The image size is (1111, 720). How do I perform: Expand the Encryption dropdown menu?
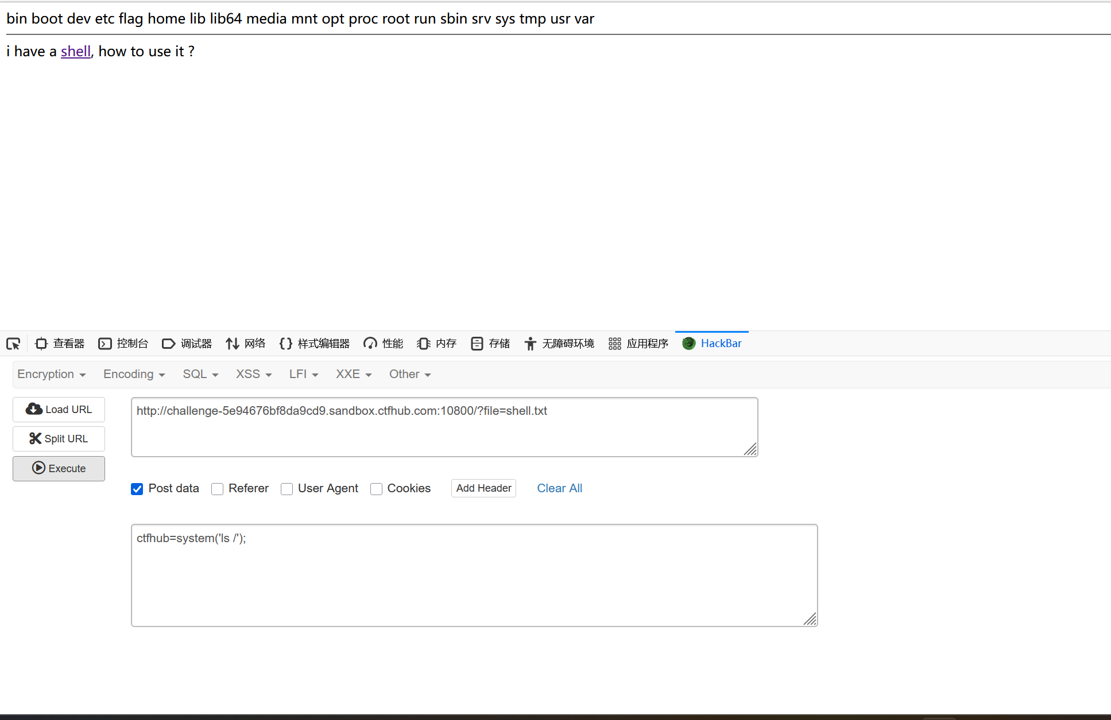[x=51, y=374]
